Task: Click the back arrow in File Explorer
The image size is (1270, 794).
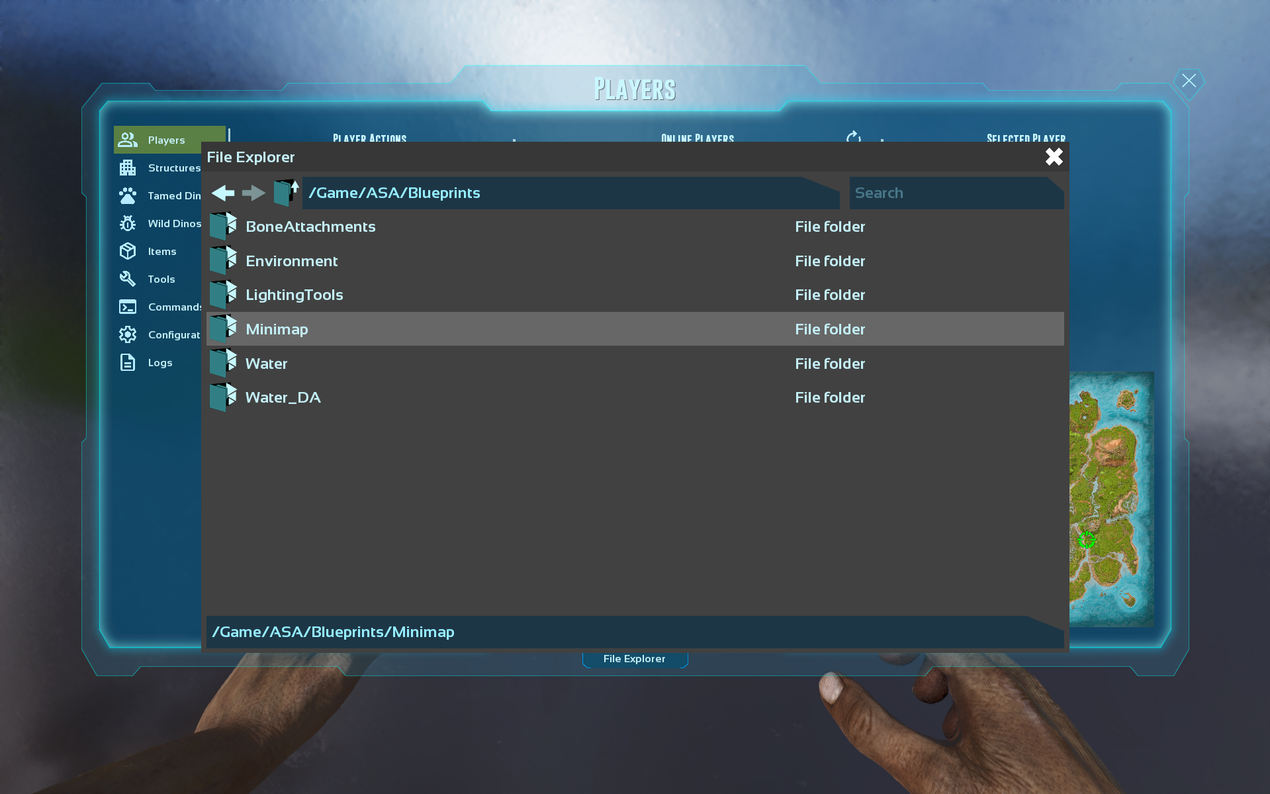Action: (223, 193)
